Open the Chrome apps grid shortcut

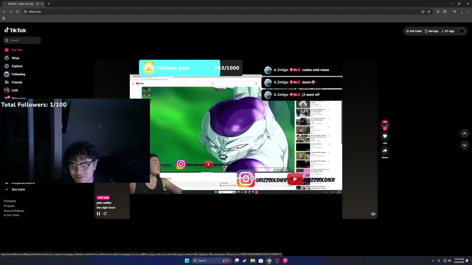[4, 18]
